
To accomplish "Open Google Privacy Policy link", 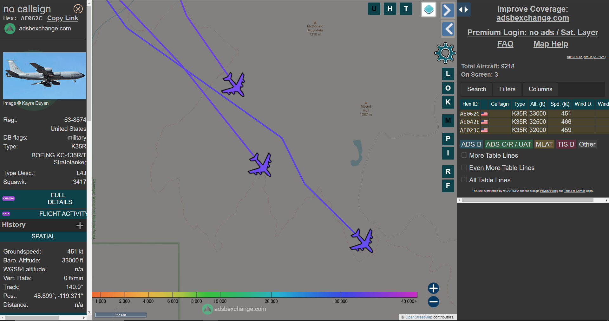I will (549, 191).
